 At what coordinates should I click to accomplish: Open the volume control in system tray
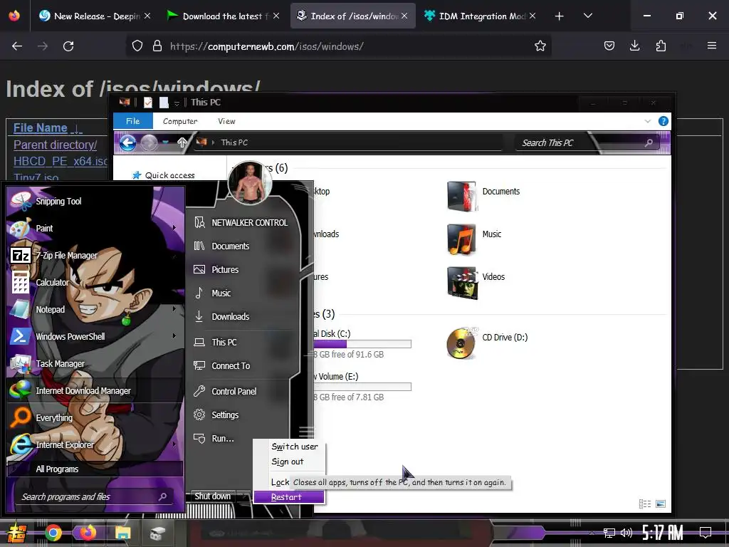(x=626, y=533)
